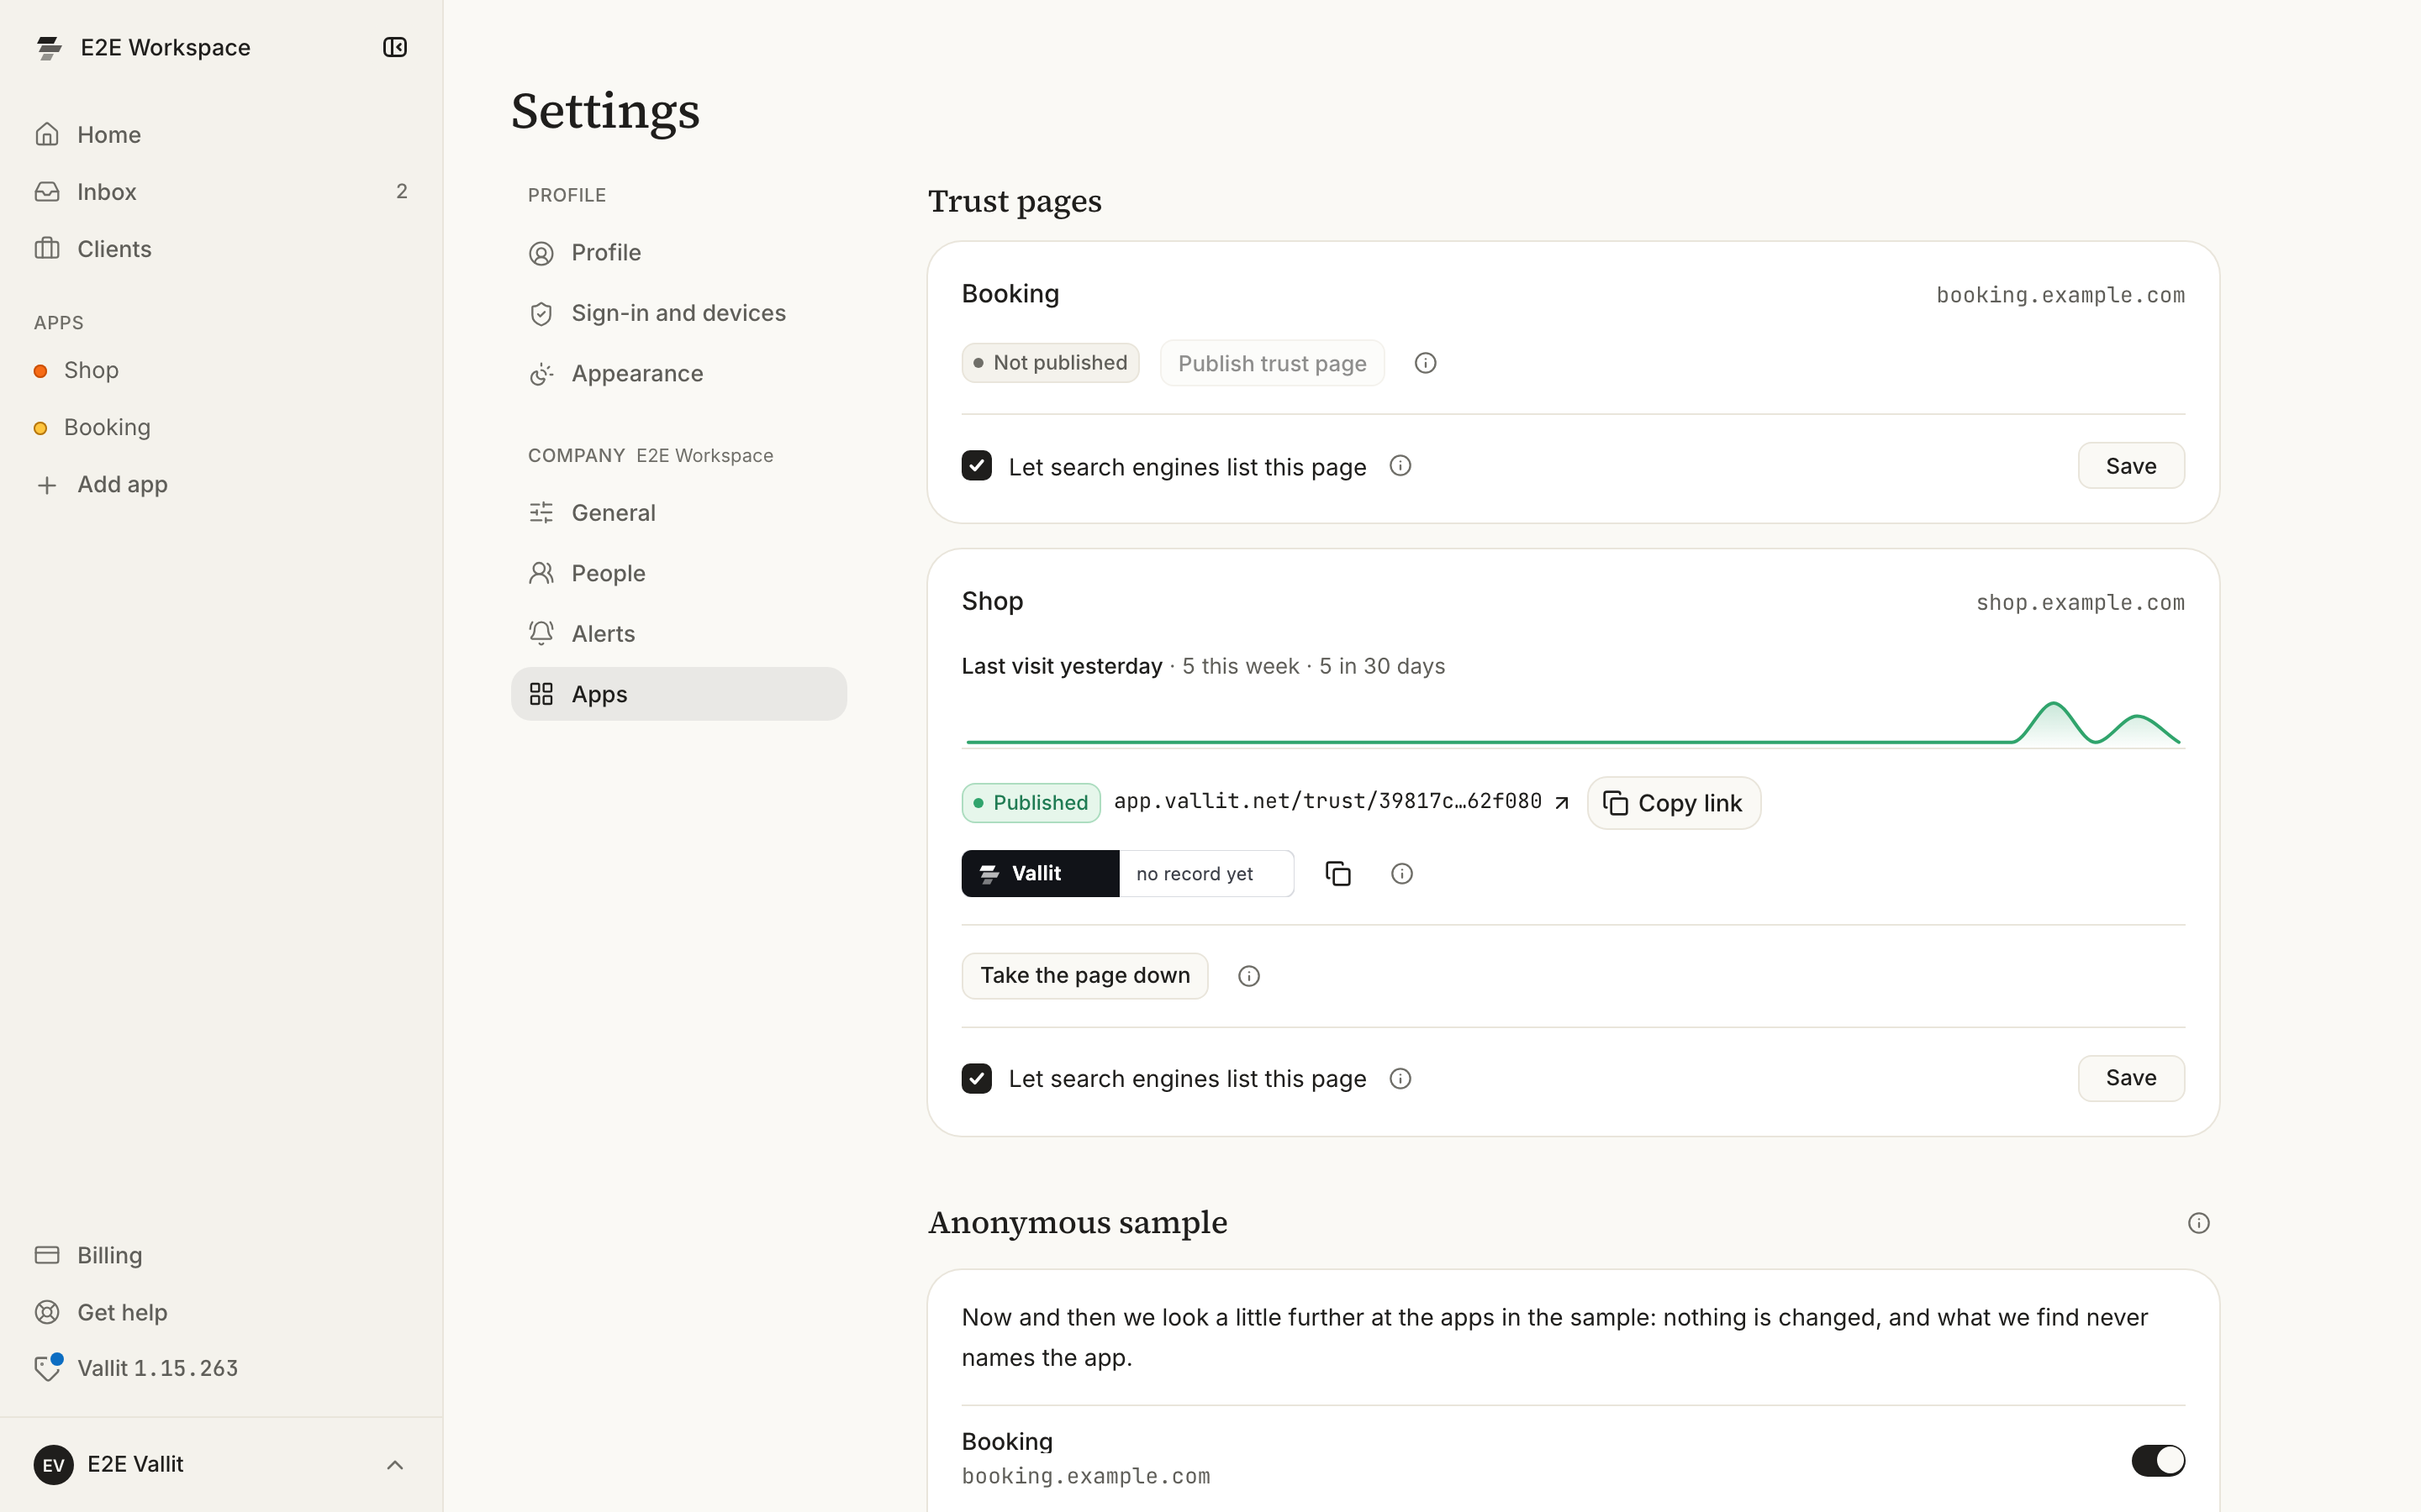Viewport: 2421px width, 1512px height.
Task: Expand the E2E Vallit account menu chevron
Action: pos(395,1464)
